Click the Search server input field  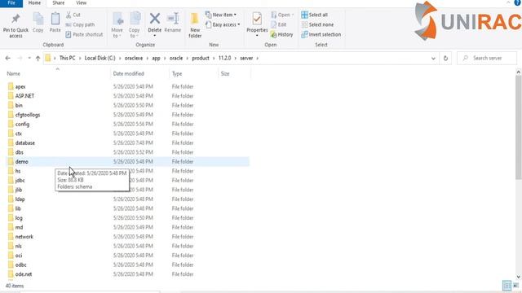click(487, 58)
